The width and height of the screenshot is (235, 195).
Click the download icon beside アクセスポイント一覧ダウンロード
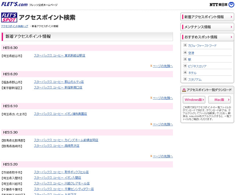[x=184, y=90]
